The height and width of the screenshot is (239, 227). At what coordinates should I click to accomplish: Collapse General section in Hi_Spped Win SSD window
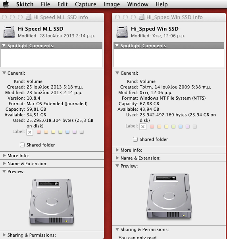click(x=117, y=73)
